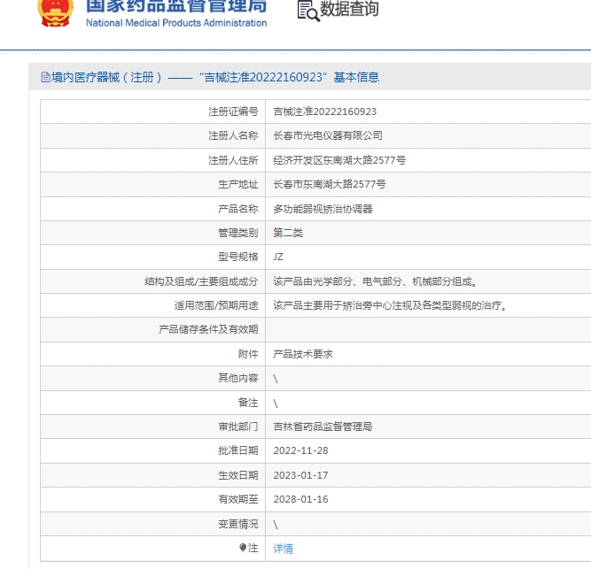Click the 生效日期 row label
Image resolution: width=591 pixels, height=569 pixels.
point(238,475)
